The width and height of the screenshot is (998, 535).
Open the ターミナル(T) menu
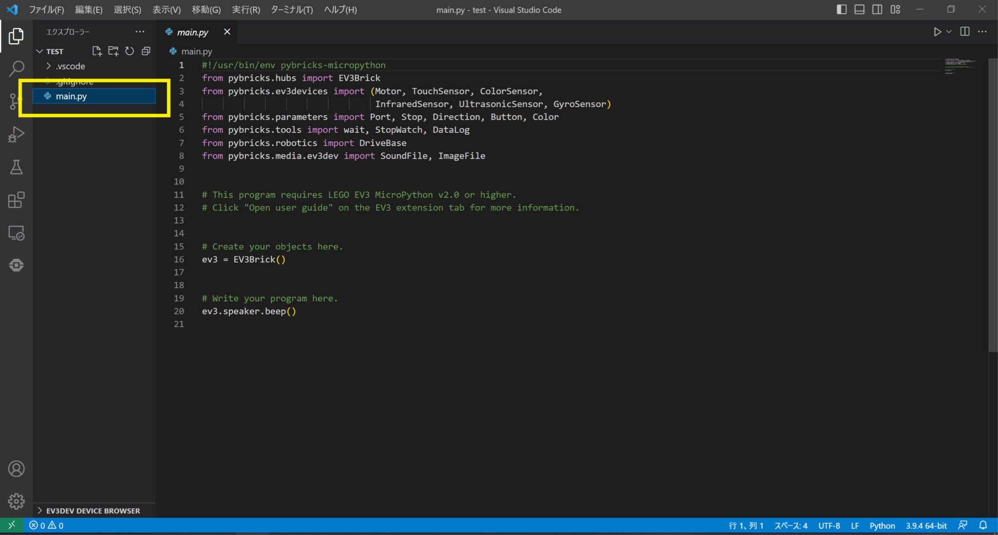292,10
